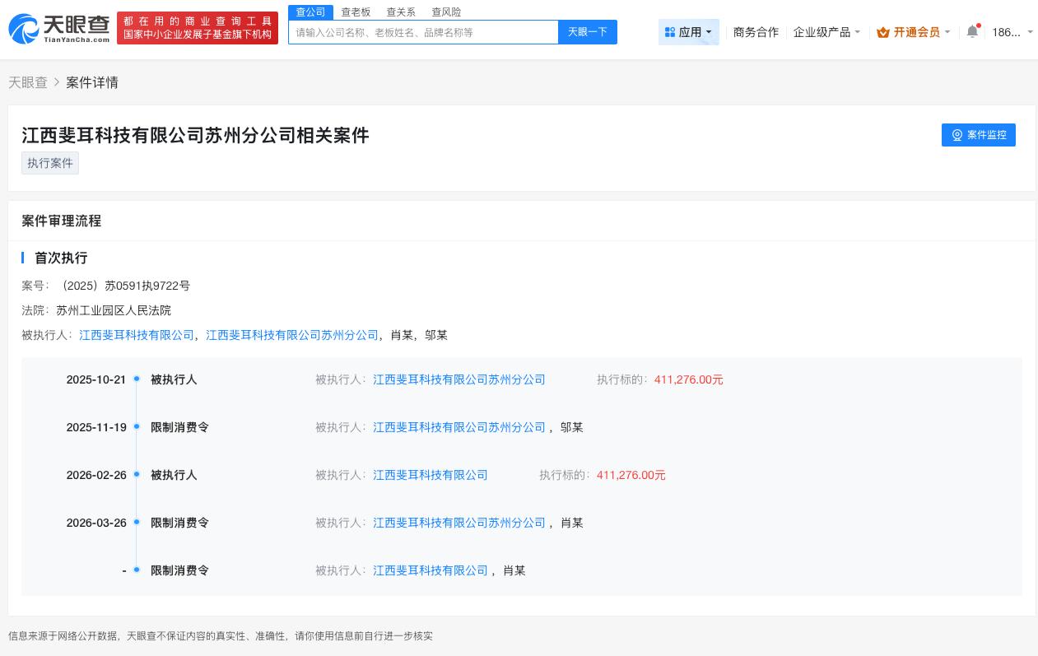This screenshot has height=656, width=1038.
Task: Click the monitor icon inside 案件监控 button
Action: point(957,135)
